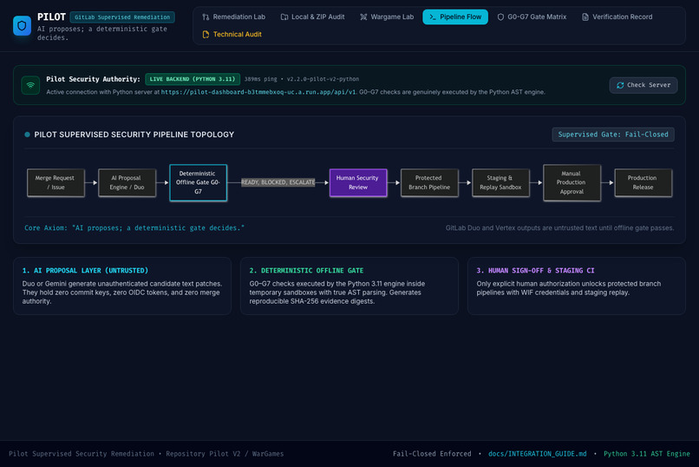Click the GitLab Supervised Remediation badge

point(122,17)
